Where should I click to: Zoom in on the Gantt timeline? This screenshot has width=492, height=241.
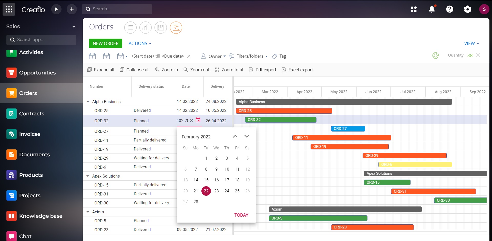[166, 70]
